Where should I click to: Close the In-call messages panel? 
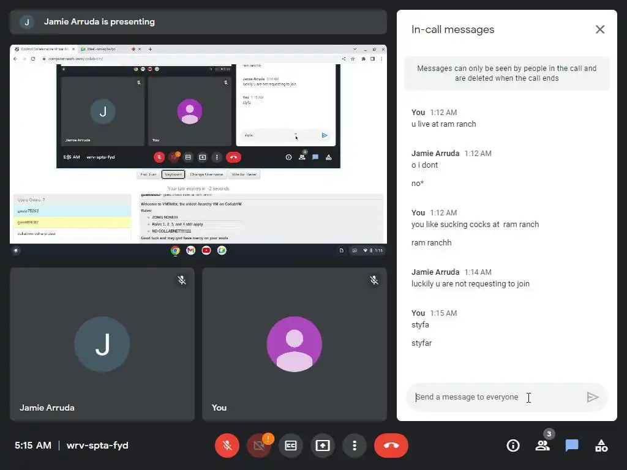(x=599, y=29)
